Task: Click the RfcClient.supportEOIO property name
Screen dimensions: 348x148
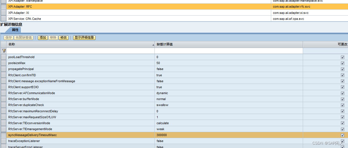Action: coord(23,87)
